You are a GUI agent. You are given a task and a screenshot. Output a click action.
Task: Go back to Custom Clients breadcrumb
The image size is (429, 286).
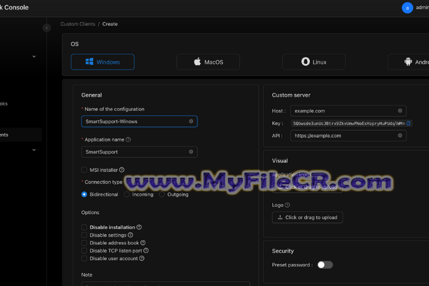(77, 24)
